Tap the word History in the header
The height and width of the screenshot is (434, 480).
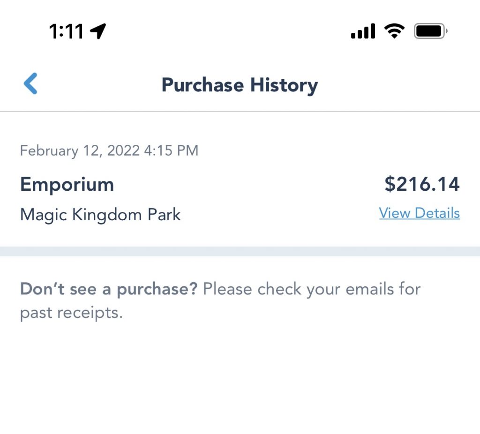(x=284, y=85)
